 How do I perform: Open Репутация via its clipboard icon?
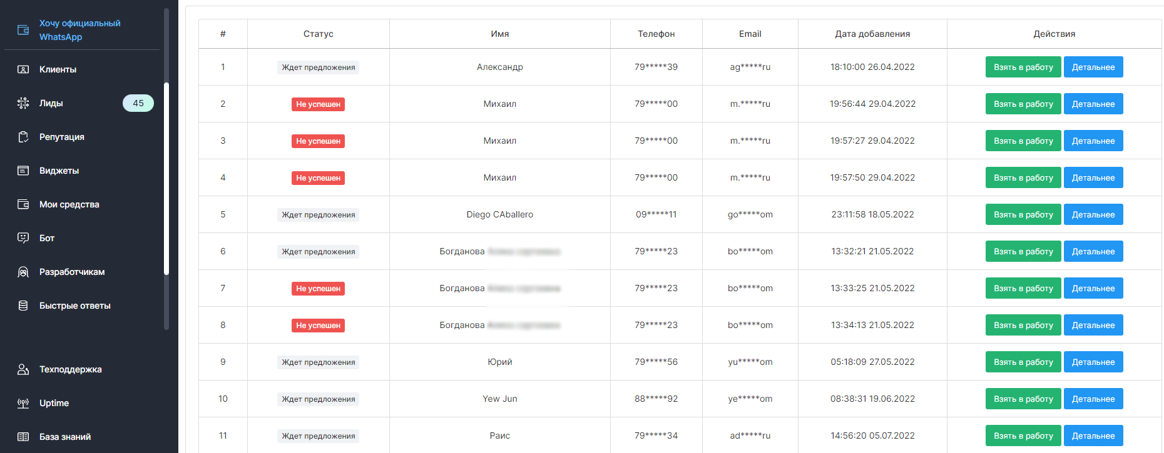pyautogui.click(x=23, y=137)
